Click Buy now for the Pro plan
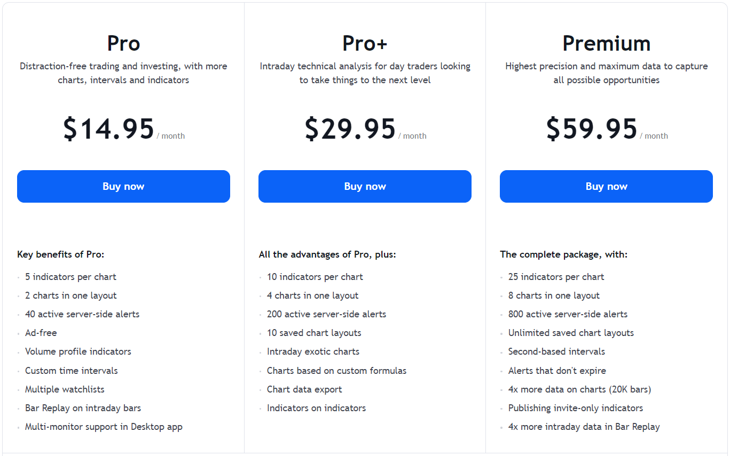 click(123, 186)
